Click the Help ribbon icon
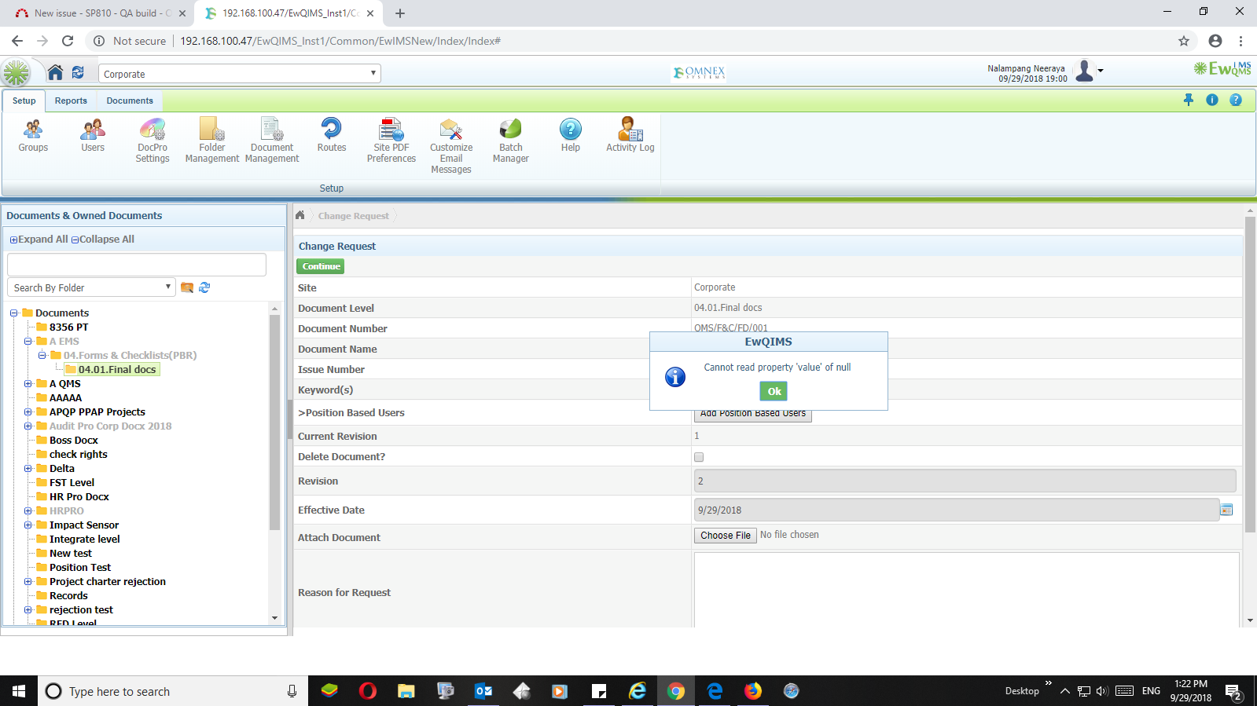 (x=571, y=135)
